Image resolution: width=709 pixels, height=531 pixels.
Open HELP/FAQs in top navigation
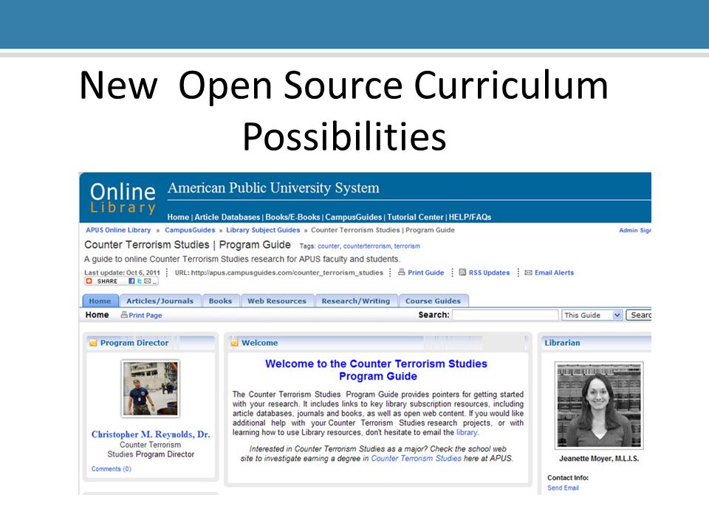point(470,217)
